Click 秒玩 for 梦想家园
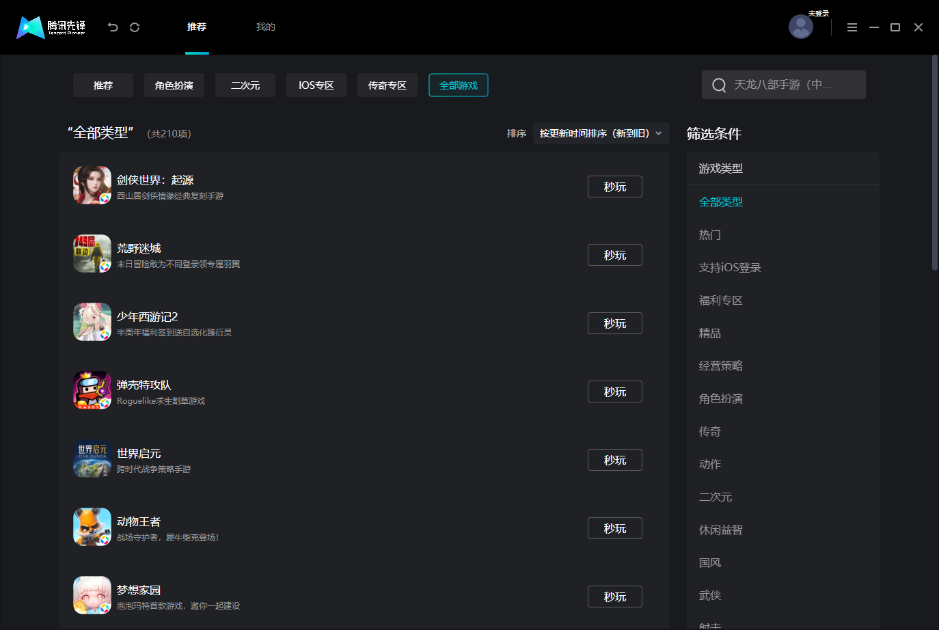939x630 pixels. 615,597
